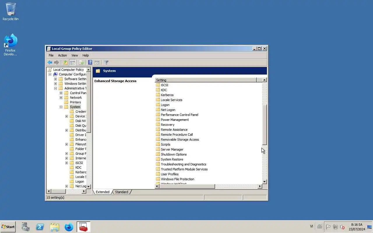Click Computer Configuration node icon
373x233 pixels.
coord(55,74)
